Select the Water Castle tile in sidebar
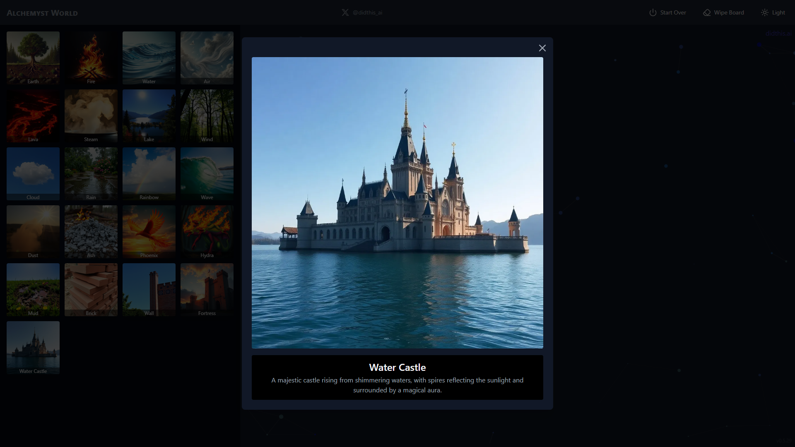 [x=33, y=348]
